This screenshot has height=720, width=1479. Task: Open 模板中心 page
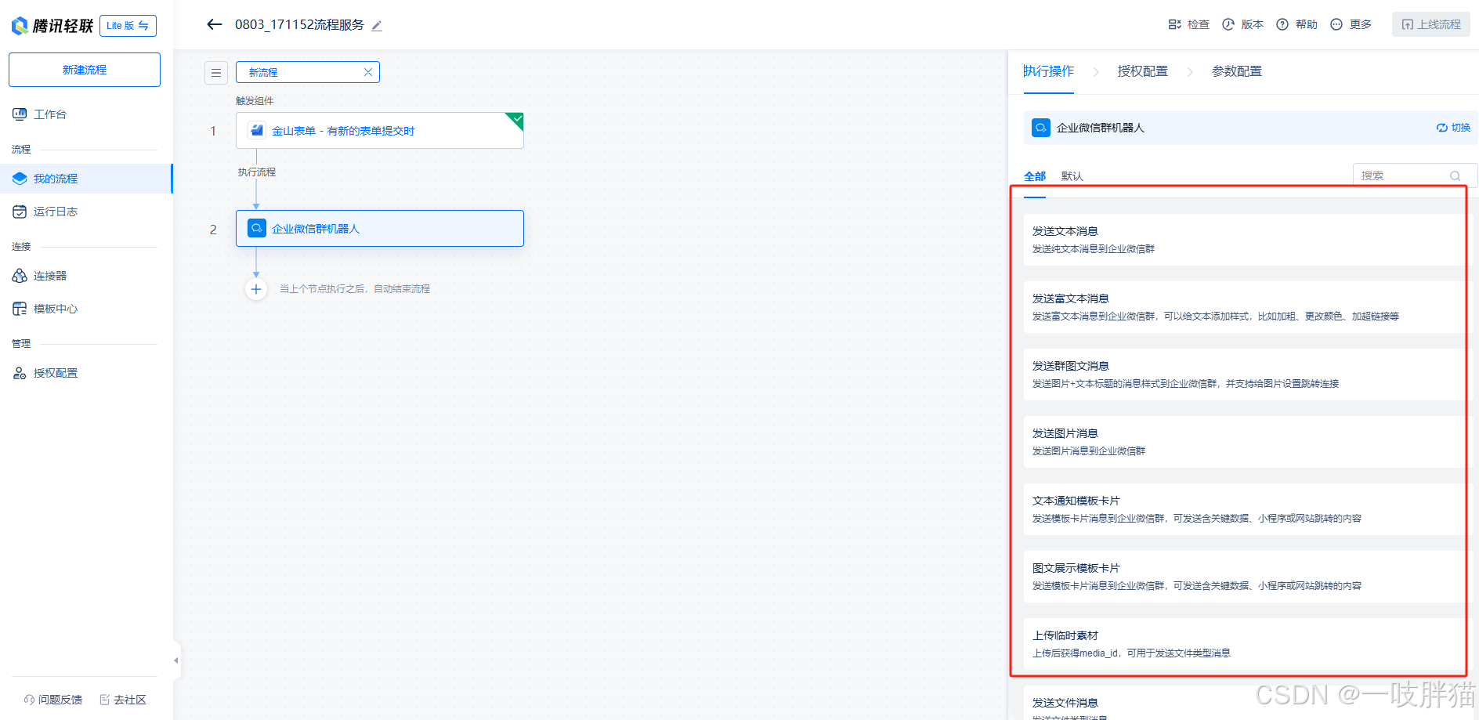(55, 309)
